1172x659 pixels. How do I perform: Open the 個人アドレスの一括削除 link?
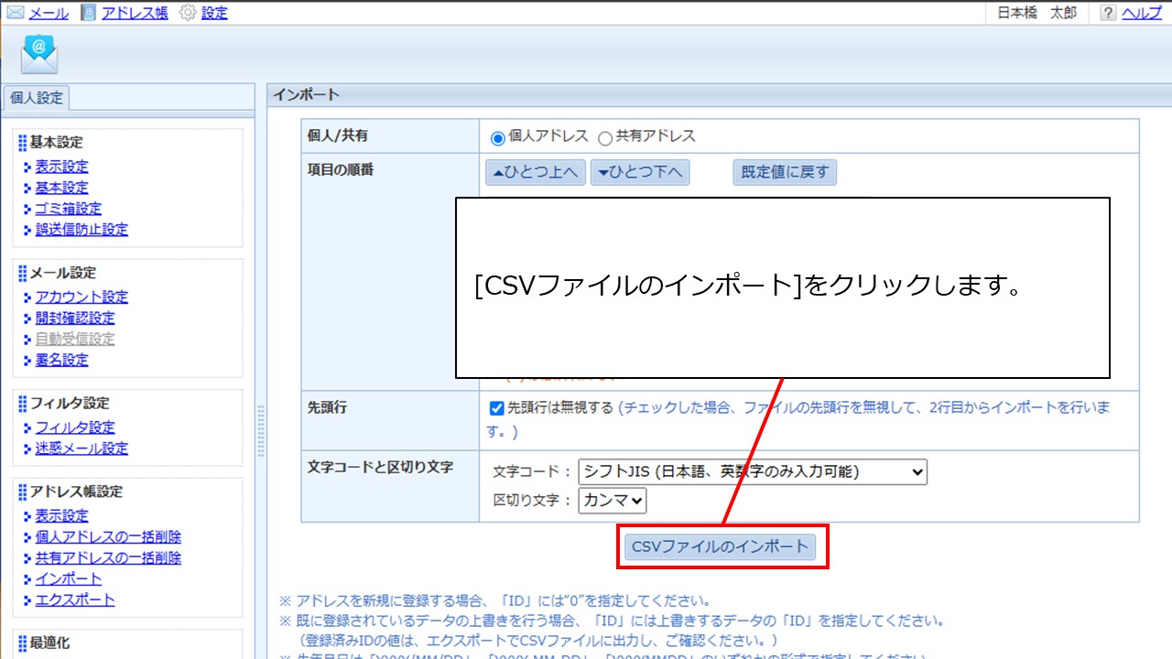point(108,536)
